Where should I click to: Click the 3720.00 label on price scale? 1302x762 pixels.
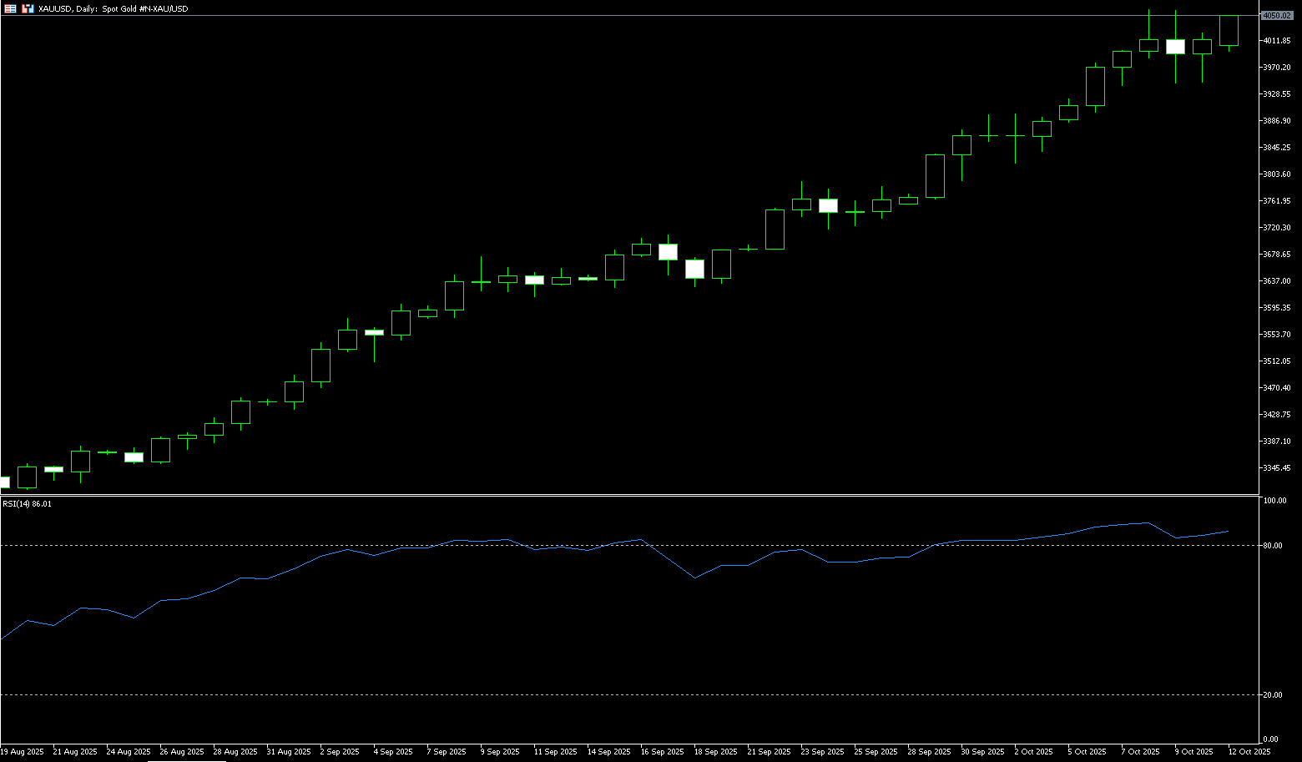point(1277,228)
